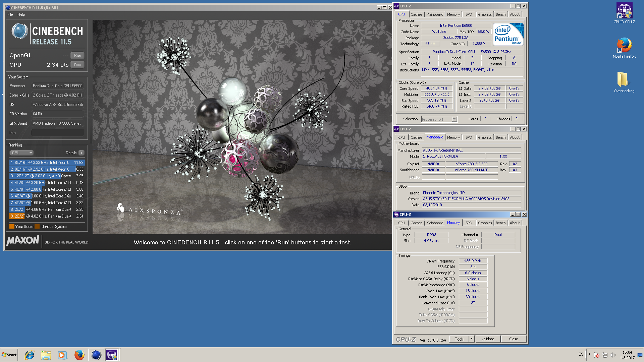Click the Validate button

(488, 339)
